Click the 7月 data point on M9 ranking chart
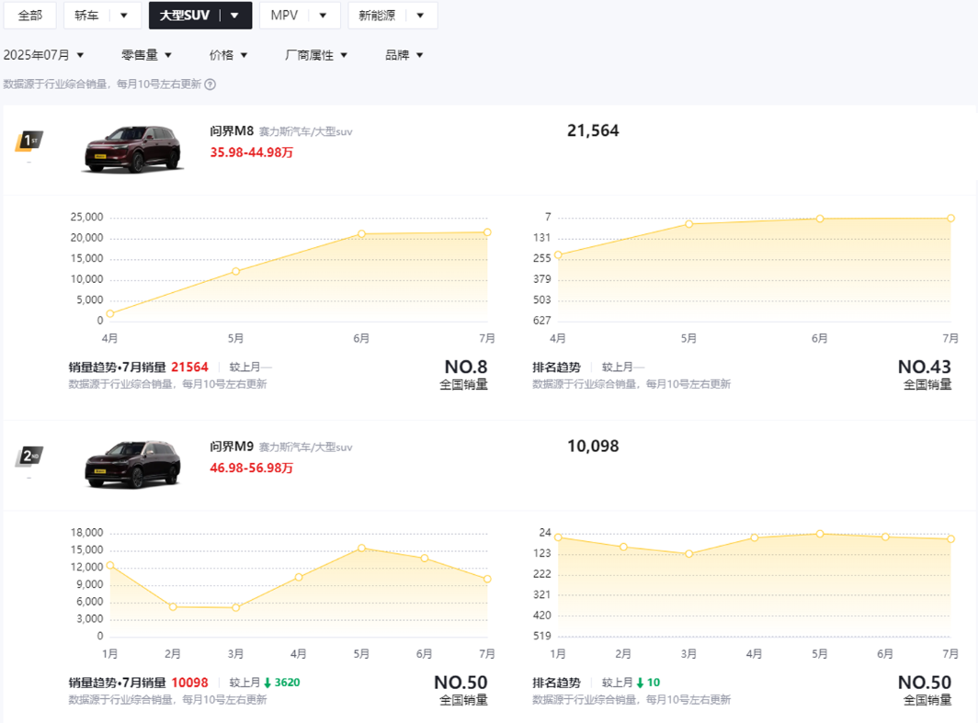The height and width of the screenshot is (723, 978). pyautogui.click(x=950, y=539)
